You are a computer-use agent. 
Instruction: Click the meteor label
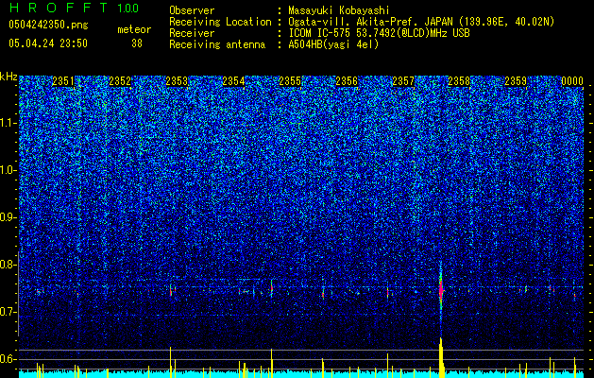(134, 29)
